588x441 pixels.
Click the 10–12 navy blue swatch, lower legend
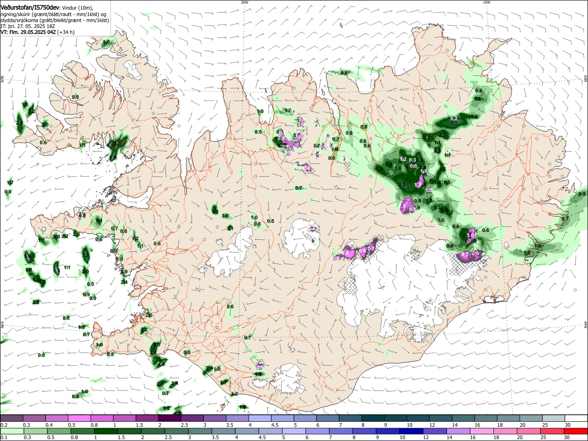[x=411, y=431]
